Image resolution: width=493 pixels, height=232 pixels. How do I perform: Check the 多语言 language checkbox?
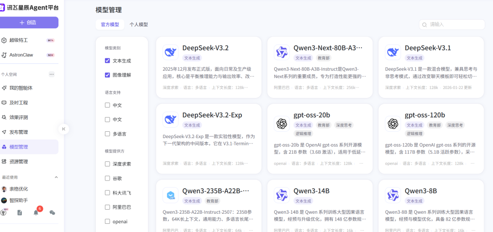108,134
